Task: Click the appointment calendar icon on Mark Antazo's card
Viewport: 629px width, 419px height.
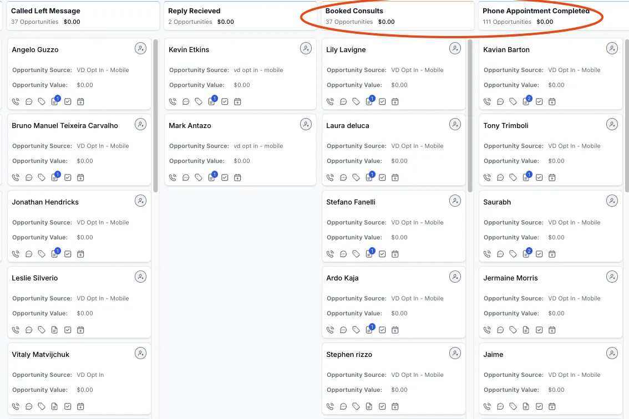Action: (x=237, y=177)
